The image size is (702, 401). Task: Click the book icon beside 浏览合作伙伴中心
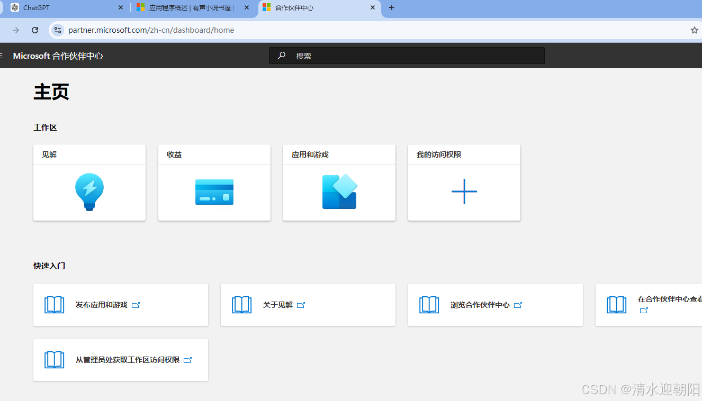(x=429, y=305)
